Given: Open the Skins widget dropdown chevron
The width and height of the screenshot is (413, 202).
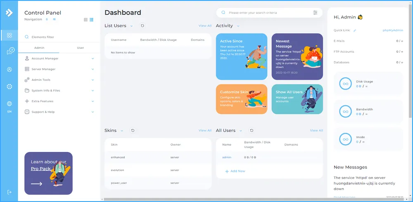Looking at the screenshot, I should [x=122, y=131].
